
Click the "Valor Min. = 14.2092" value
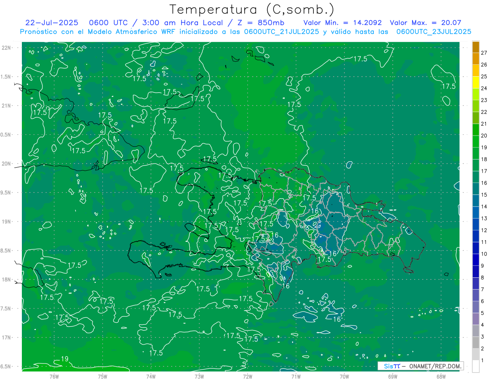pos(342,23)
